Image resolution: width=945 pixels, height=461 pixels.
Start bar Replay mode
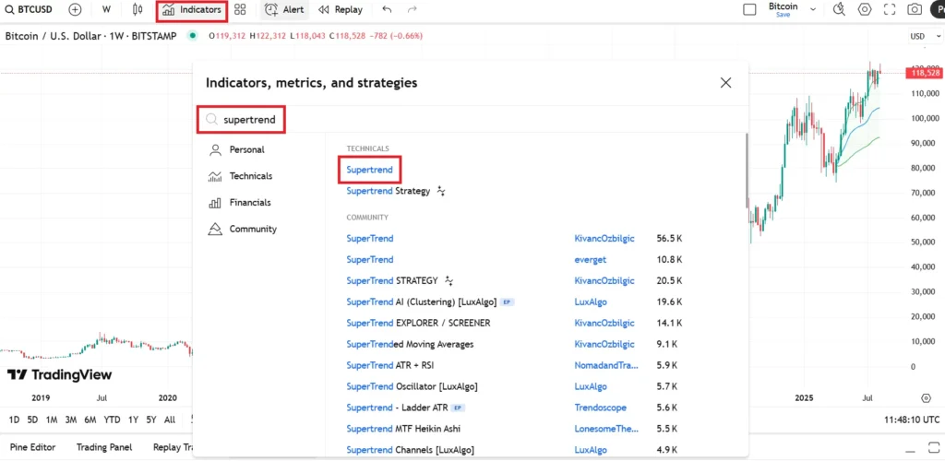[341, 9]
